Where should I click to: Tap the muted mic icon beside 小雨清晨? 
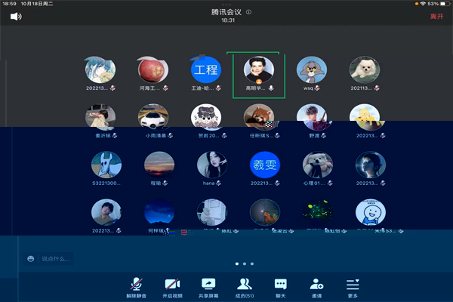pos(170,135)
